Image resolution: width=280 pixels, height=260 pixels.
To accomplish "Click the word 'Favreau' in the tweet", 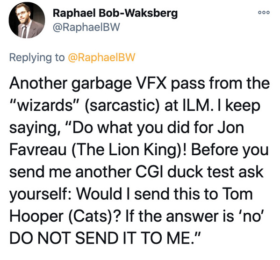I will pos(38,150).
